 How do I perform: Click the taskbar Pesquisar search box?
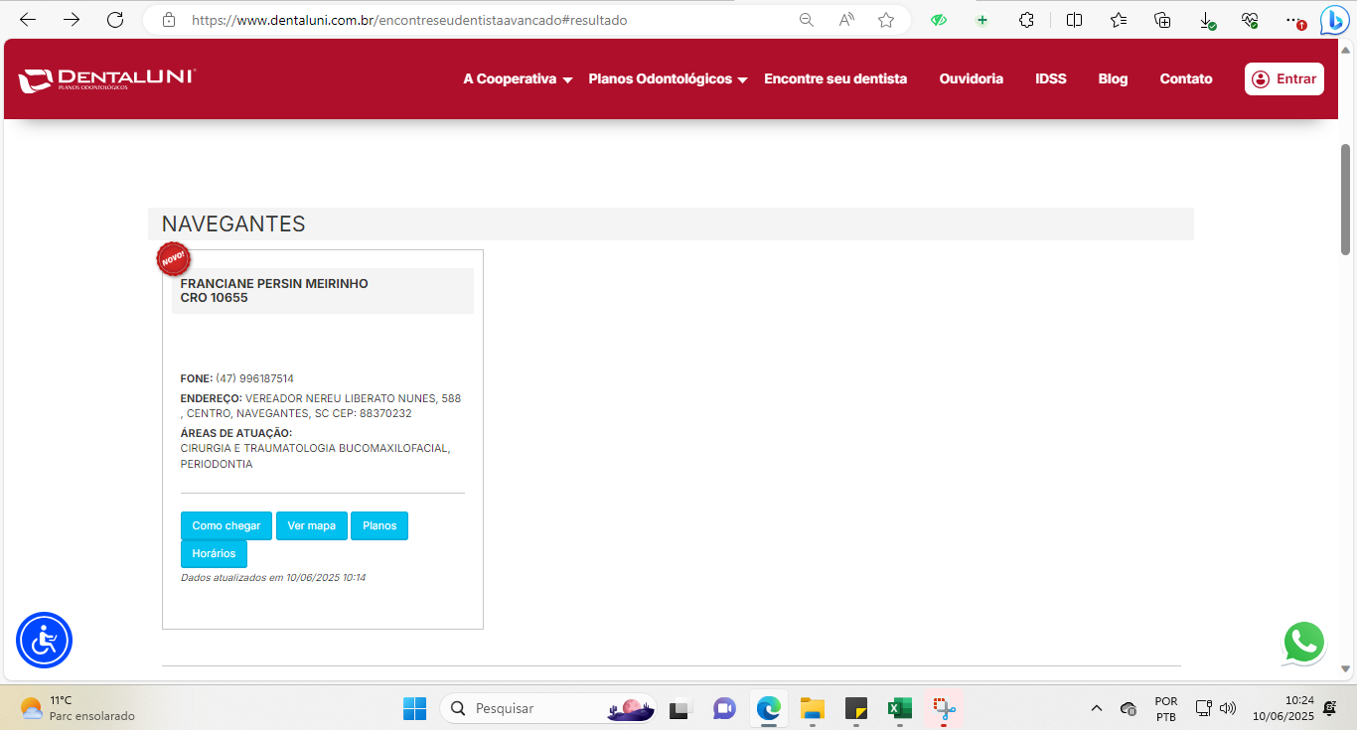click(x=548, y=708)
